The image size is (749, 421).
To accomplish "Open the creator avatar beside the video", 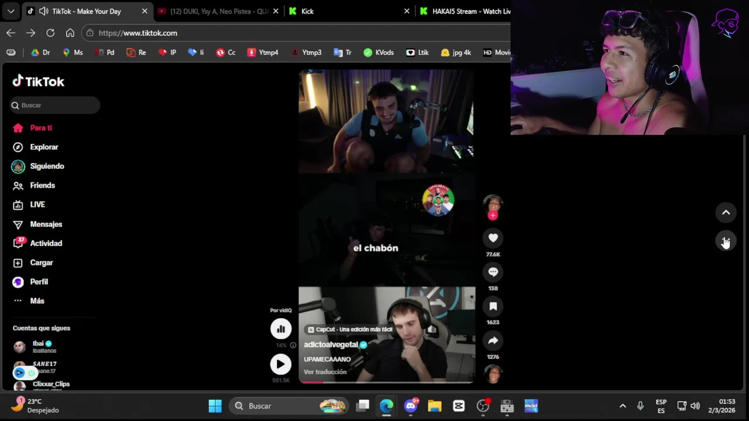I will click(493, 204).
